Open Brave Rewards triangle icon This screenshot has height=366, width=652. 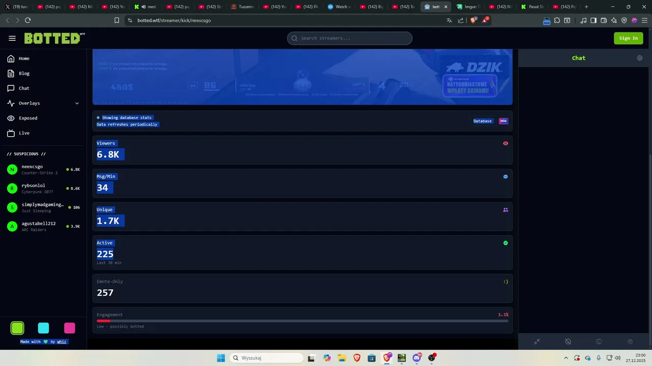[485, 20]
